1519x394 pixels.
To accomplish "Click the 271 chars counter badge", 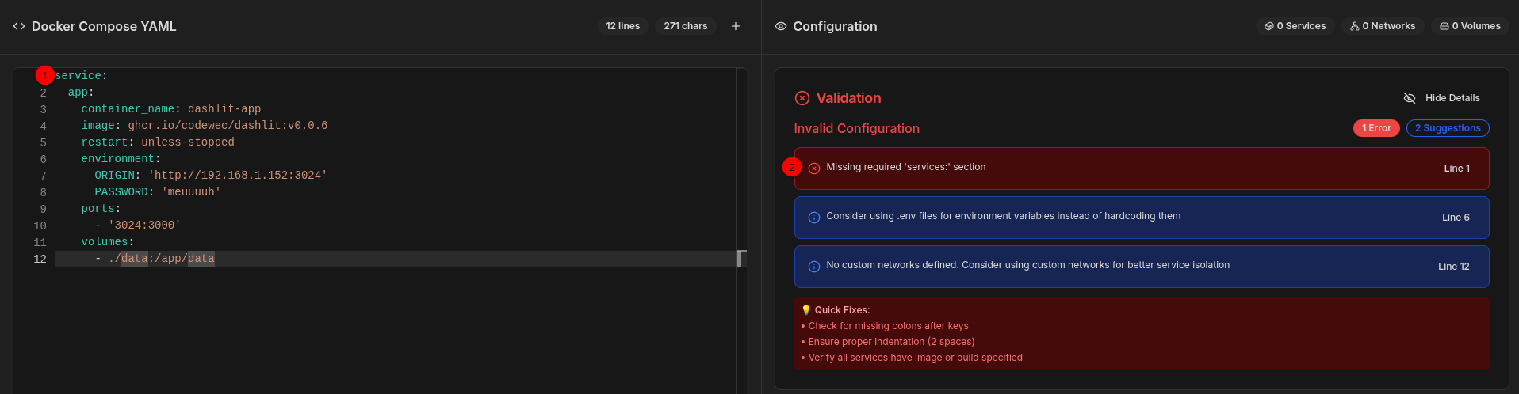I will click(686, 26).
